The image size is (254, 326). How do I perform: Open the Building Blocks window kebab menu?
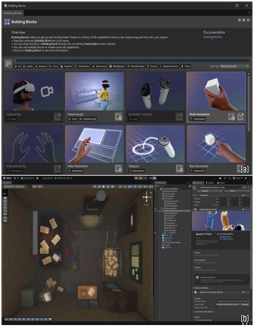click(249, 13)
